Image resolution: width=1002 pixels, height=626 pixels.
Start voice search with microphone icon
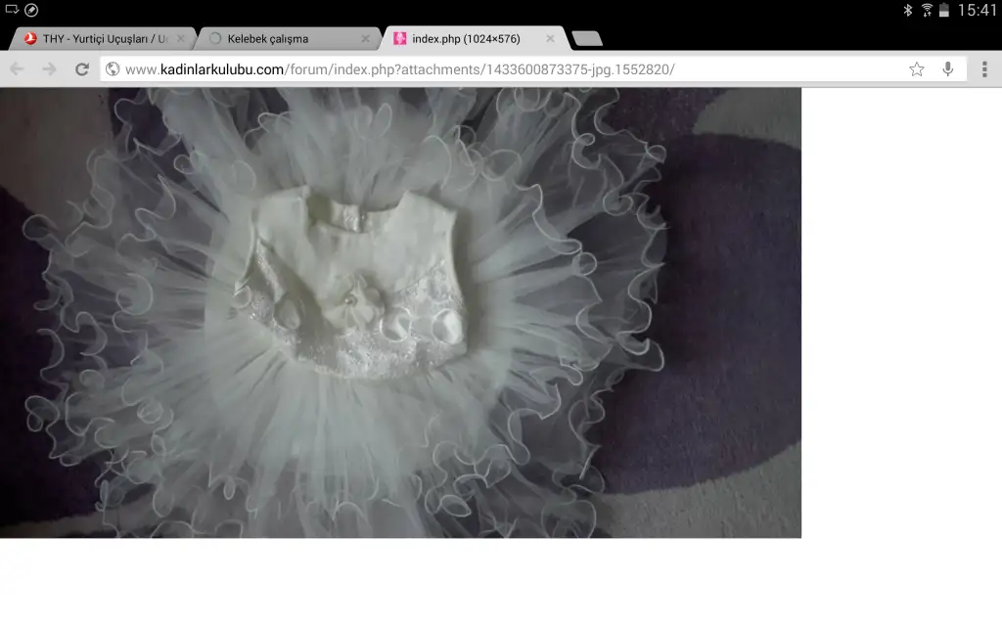click(947, 69)
